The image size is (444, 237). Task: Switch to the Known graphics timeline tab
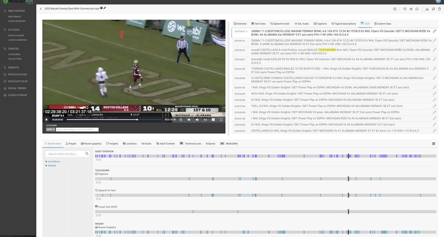coord(91,144)
